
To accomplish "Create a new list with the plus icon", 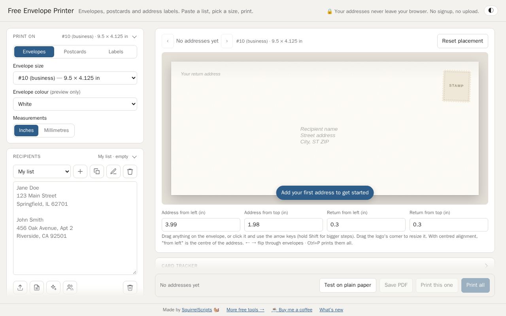I will (80, 171).
